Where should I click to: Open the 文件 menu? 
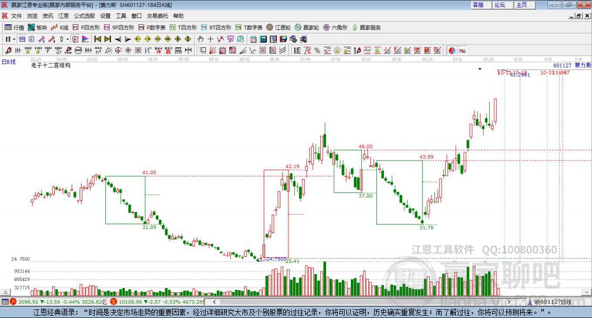[x=16, y=16]
